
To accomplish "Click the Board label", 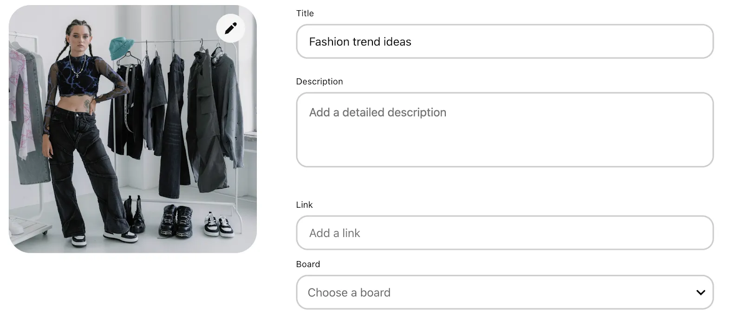I will [x=308, y=264].
